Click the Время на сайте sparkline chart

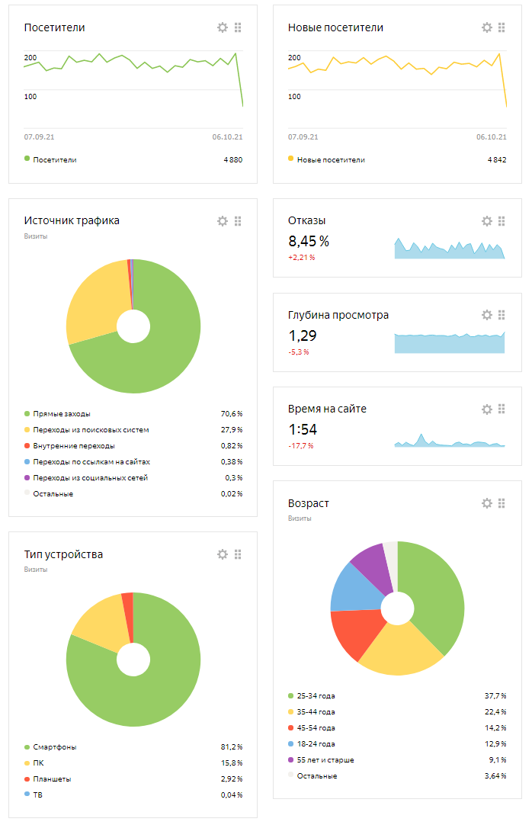click(450, 441)
